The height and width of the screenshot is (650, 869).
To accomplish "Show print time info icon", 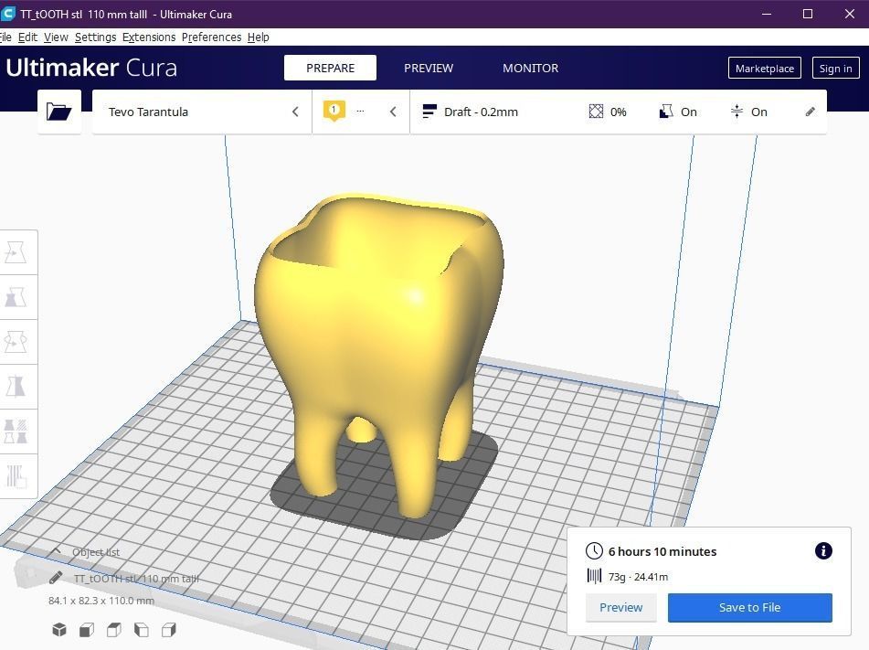I will 823,550.
